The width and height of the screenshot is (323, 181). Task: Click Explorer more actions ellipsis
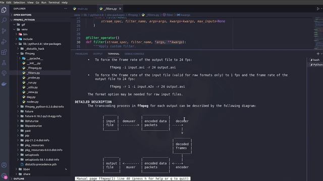[x=66, y=9]
